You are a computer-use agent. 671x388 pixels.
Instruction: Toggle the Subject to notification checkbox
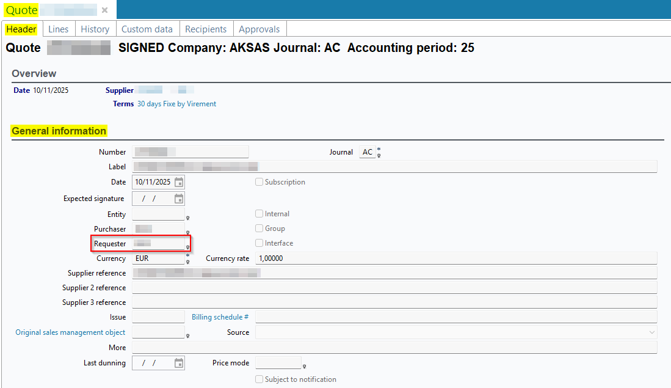tap(259, 379)
